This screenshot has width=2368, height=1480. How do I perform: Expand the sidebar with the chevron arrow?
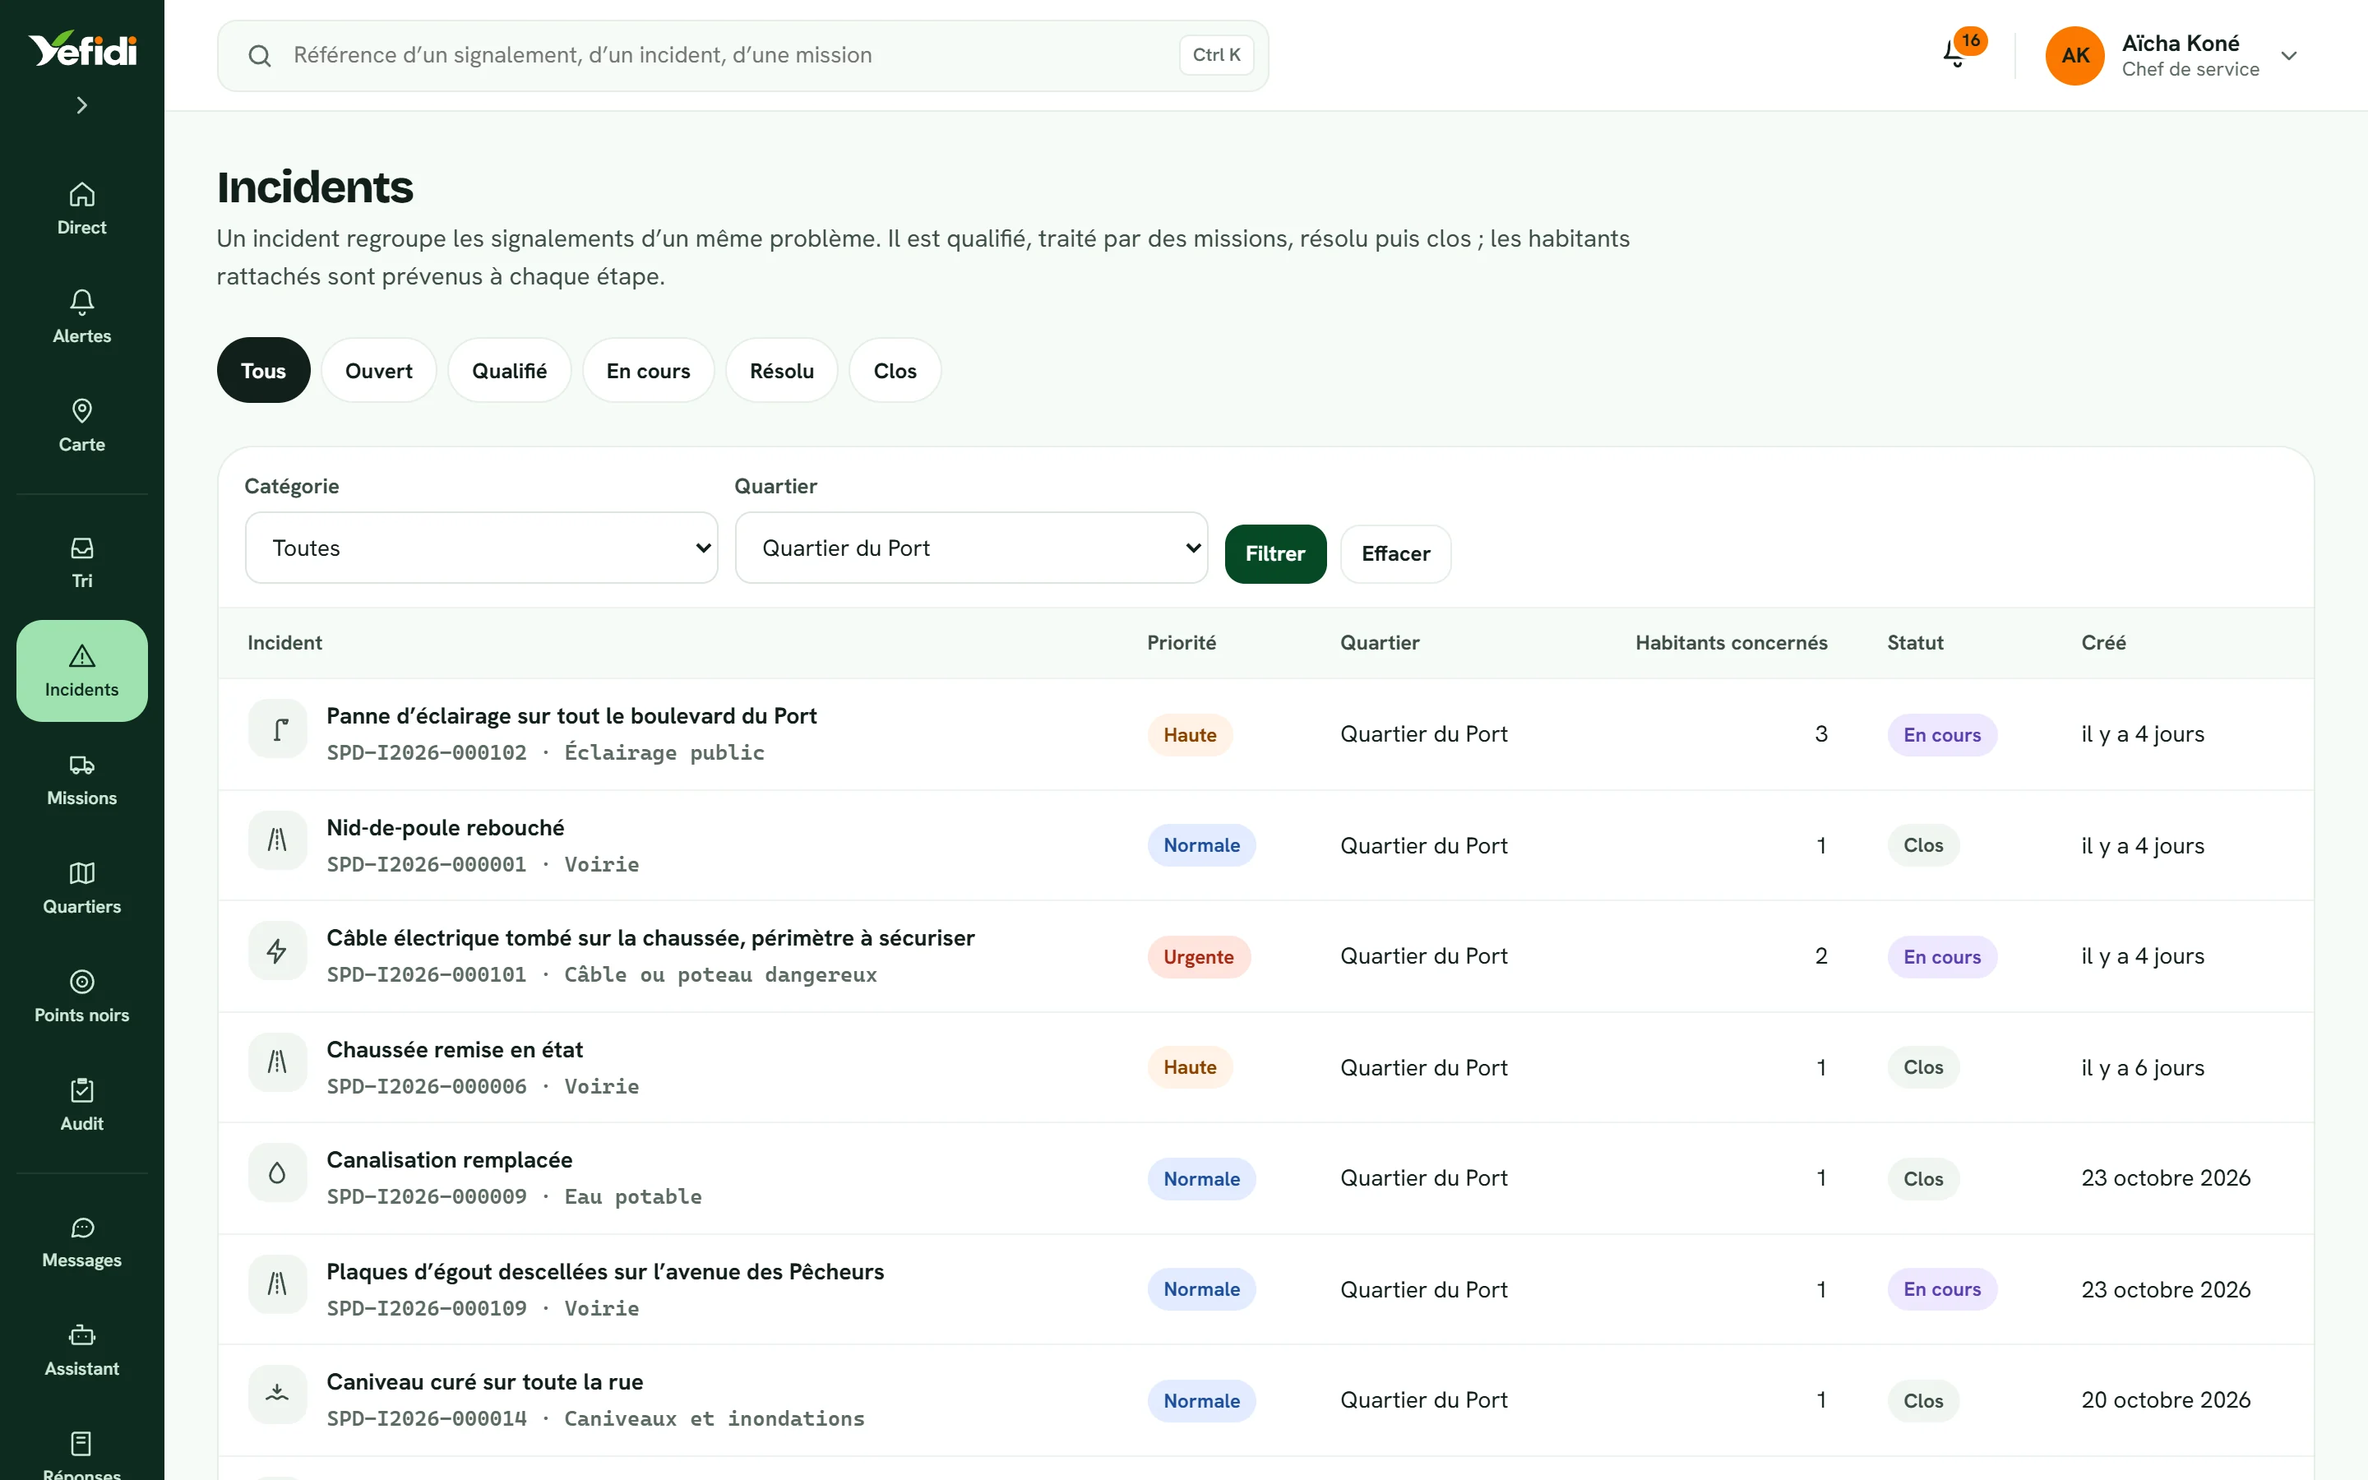click(x=82, y=104)
